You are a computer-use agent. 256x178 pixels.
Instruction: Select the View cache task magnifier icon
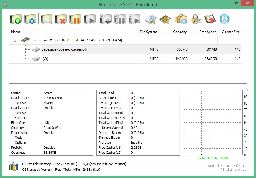pos(46,19)
